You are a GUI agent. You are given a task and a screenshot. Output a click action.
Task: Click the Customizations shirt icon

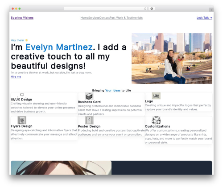point(156,120)
